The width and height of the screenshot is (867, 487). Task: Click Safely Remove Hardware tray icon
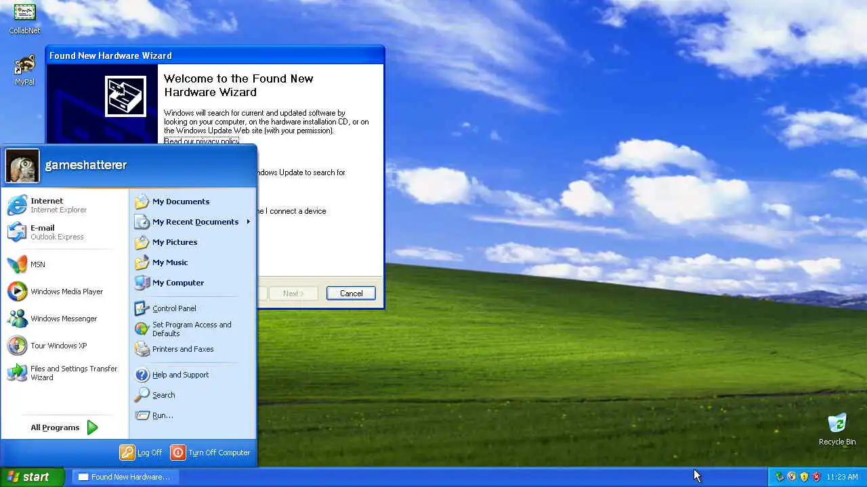pos(779,477)
